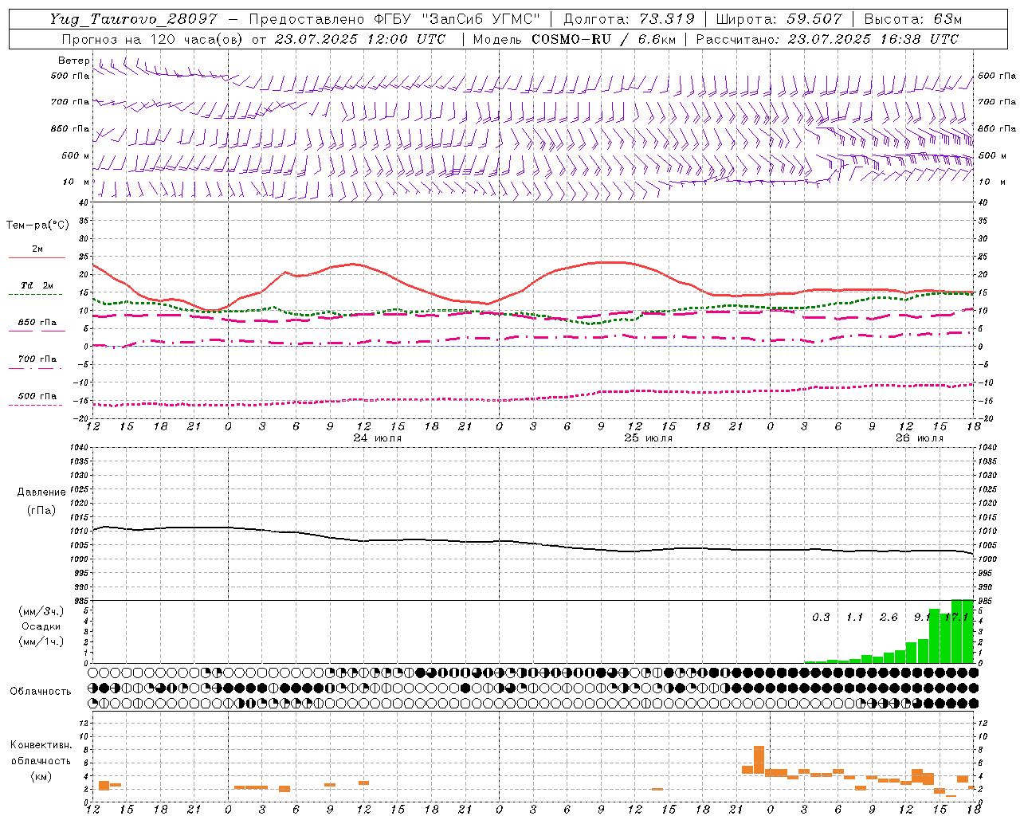Click the Высота: 63м elevation value
Screen dimensions: 1020x816
point(913,19)
